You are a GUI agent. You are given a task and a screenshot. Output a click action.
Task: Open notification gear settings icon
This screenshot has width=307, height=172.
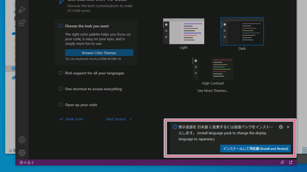281,127
